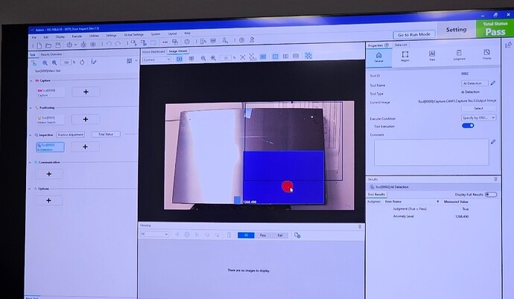Click the Save disk icon in the main toolbar
Viewport: 514px width, 299px height.
58,45
